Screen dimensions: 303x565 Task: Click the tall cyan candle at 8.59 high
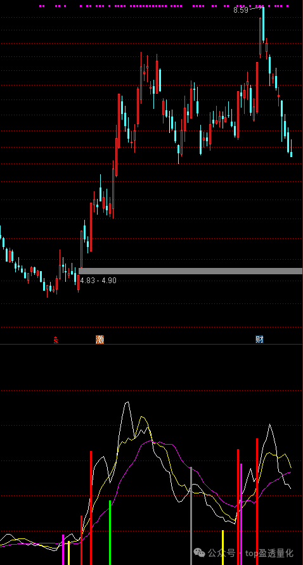coord(263,25)
